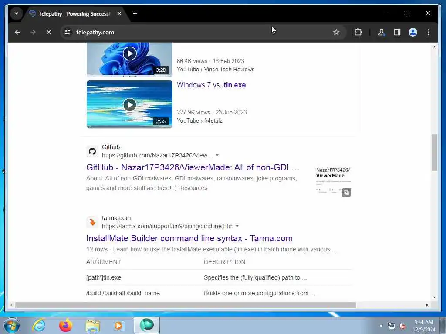Open the ViewerMade result thumbnail image
This screenshot has height=334, width=446.
pyautogui.click(x=333, y=181)
